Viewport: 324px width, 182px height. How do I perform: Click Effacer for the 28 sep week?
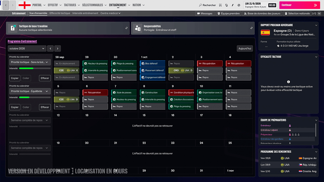coord(45,78)
